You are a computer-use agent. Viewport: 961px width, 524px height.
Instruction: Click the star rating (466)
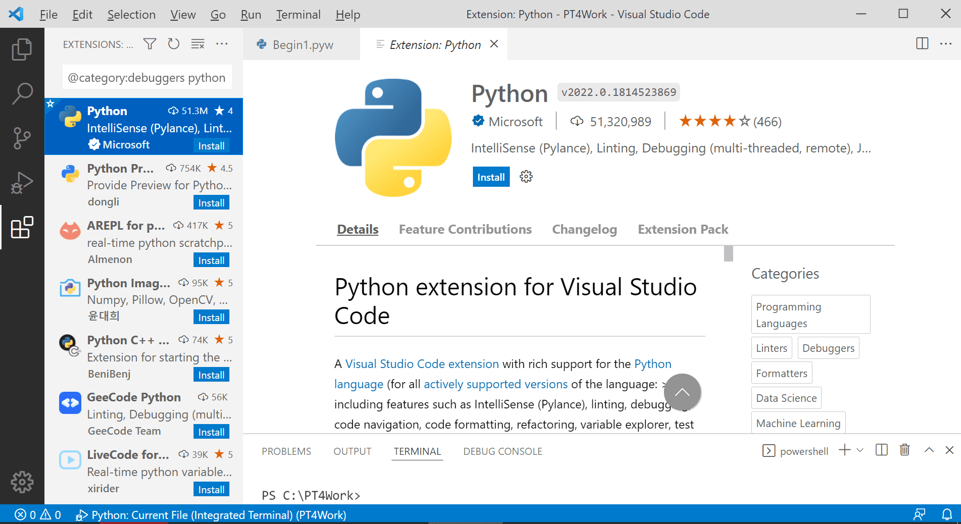click(730, 121)
